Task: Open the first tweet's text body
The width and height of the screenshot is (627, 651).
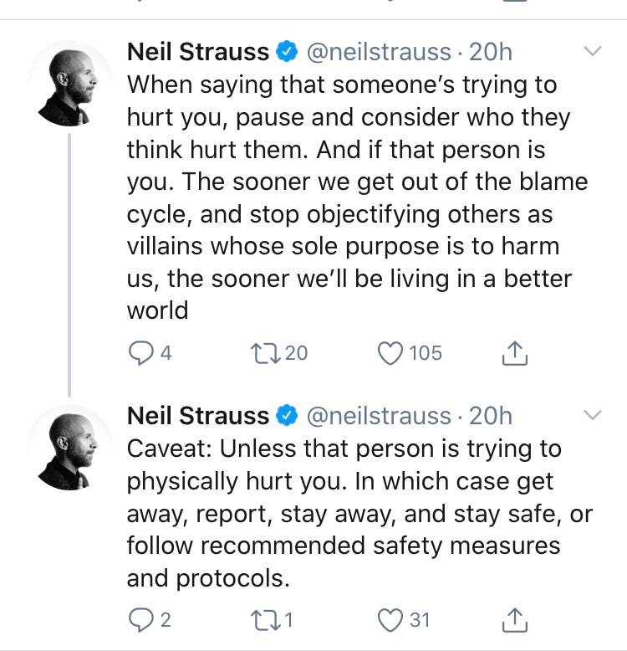Action: [358, 197]
